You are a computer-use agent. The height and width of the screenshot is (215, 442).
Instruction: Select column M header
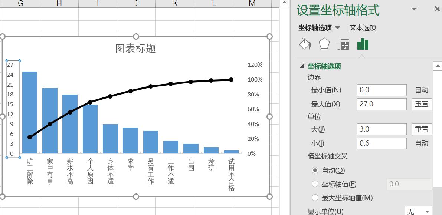coord(252,3)
